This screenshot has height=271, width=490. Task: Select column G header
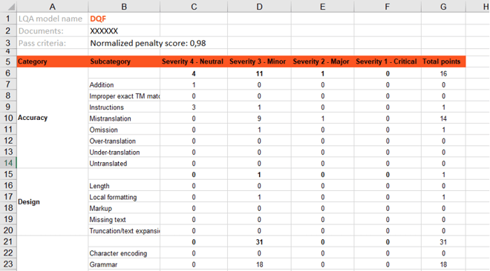443,7
